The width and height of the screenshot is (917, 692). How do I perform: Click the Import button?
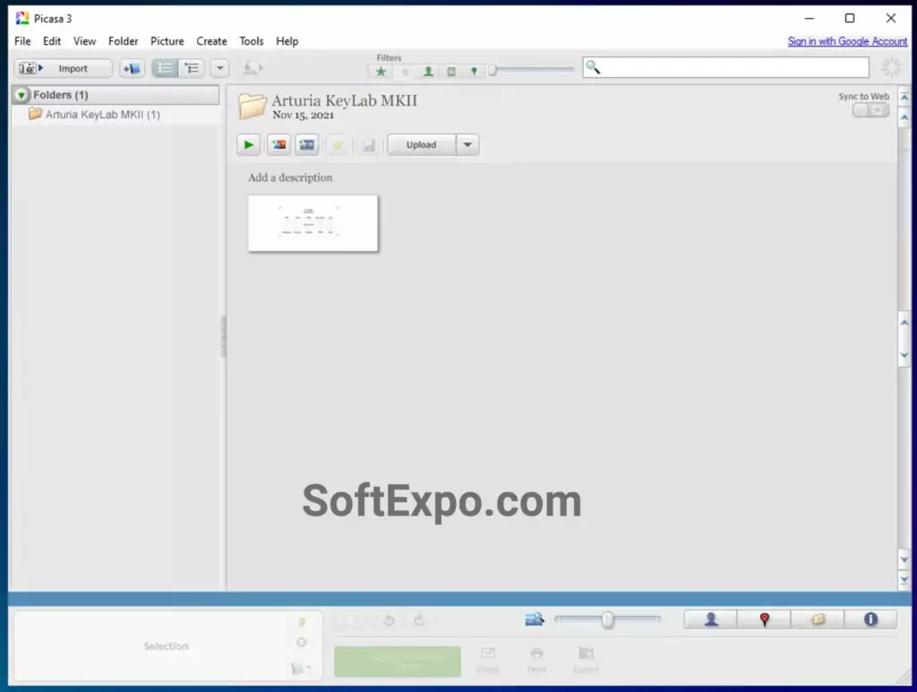tap(64, 68)
